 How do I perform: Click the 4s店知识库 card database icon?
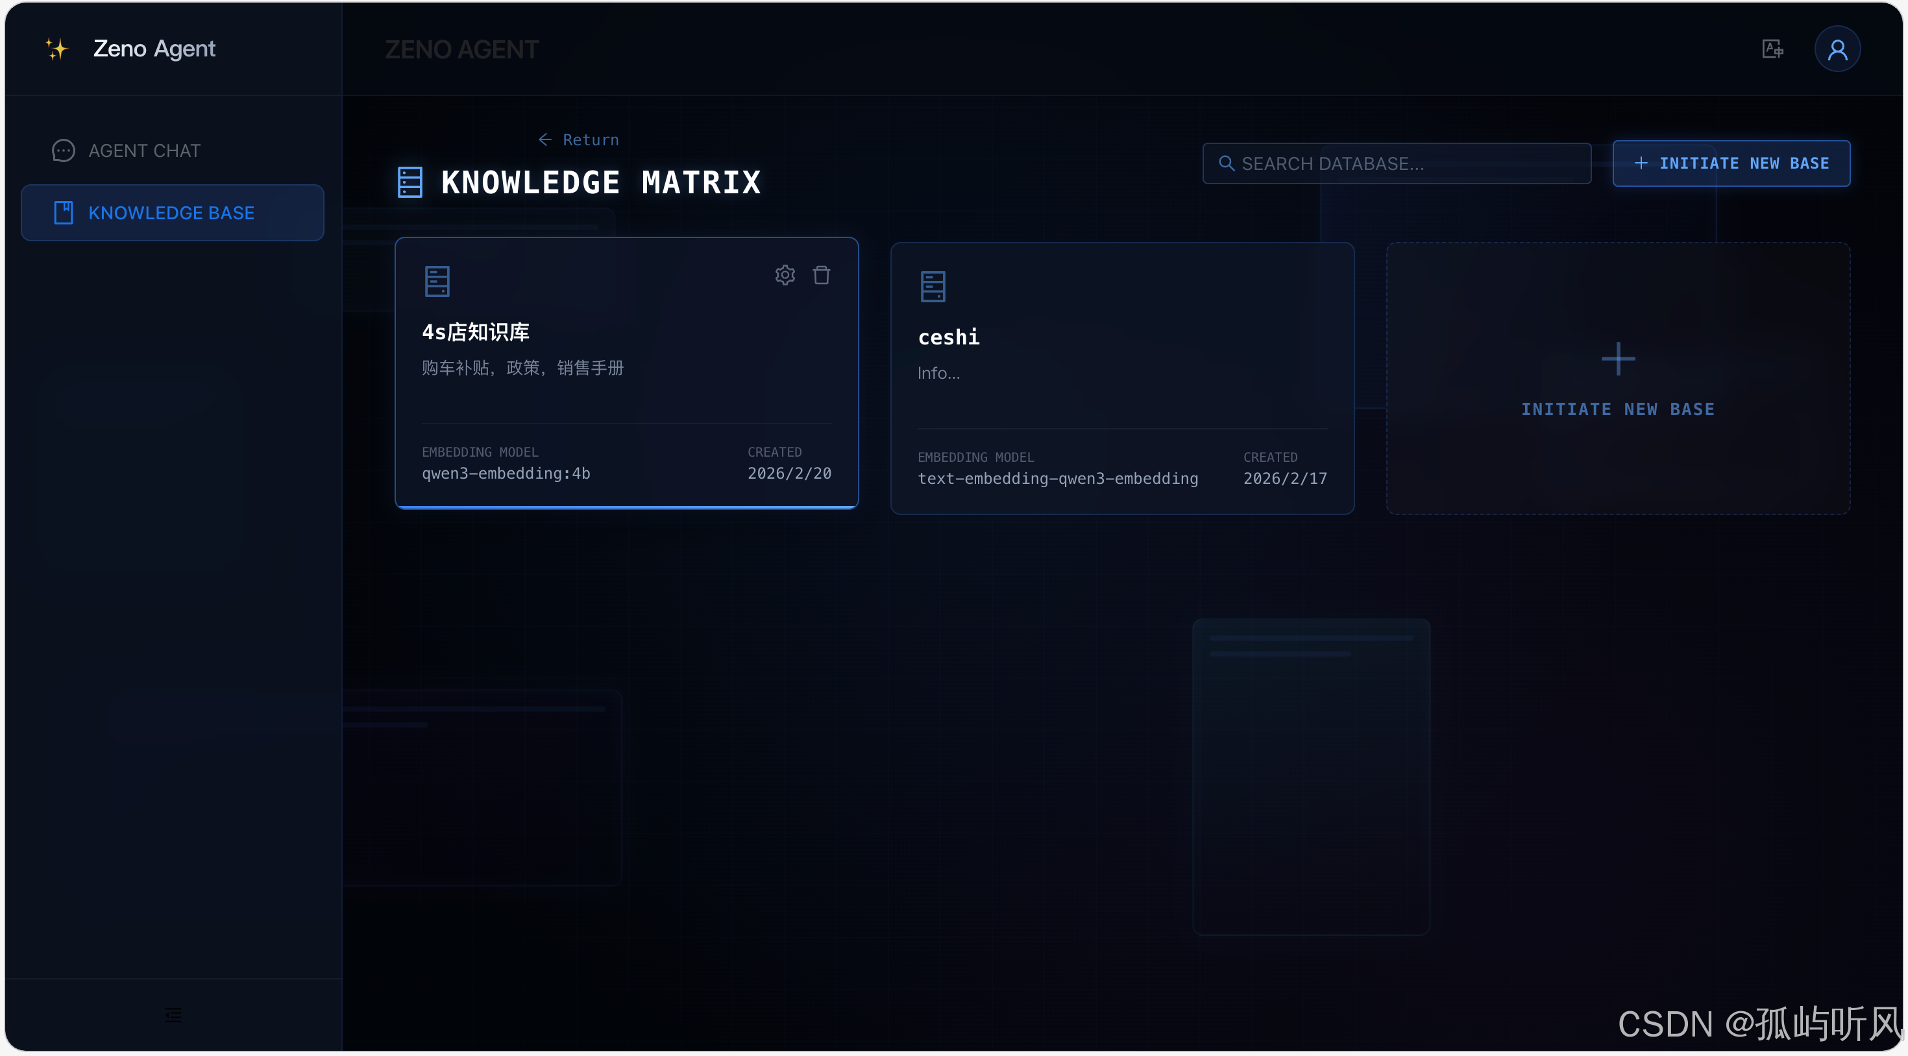(437, 282)
